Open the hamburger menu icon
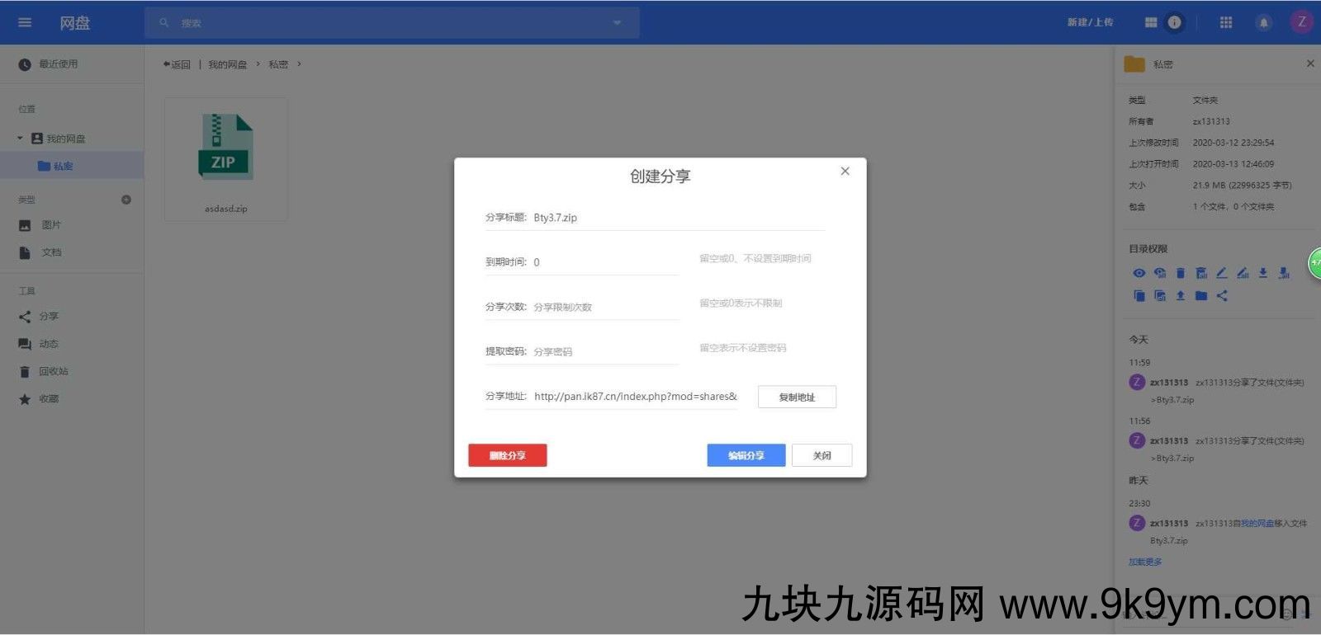1321x635 pixels. (25, 22)
